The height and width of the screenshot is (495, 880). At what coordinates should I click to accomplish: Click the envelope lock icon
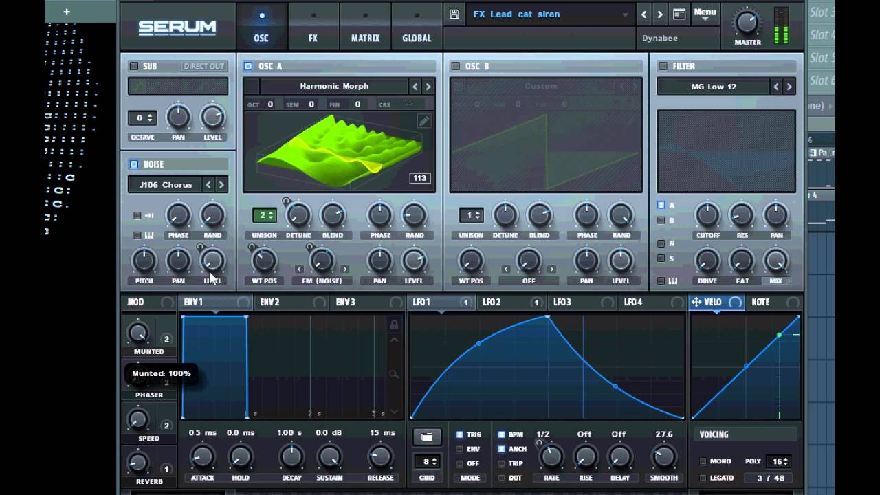[x=394, y=324]
